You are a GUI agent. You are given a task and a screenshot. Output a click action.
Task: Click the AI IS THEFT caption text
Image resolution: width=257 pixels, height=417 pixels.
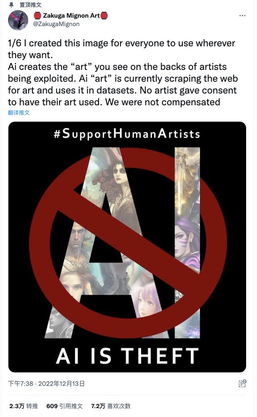pyautogui.click(x=127, y=356)
